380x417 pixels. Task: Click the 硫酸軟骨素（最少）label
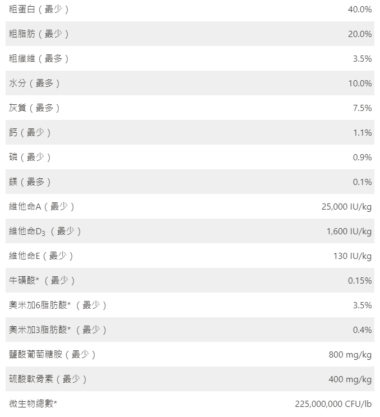pyautogui.click(x=48, y=379)
